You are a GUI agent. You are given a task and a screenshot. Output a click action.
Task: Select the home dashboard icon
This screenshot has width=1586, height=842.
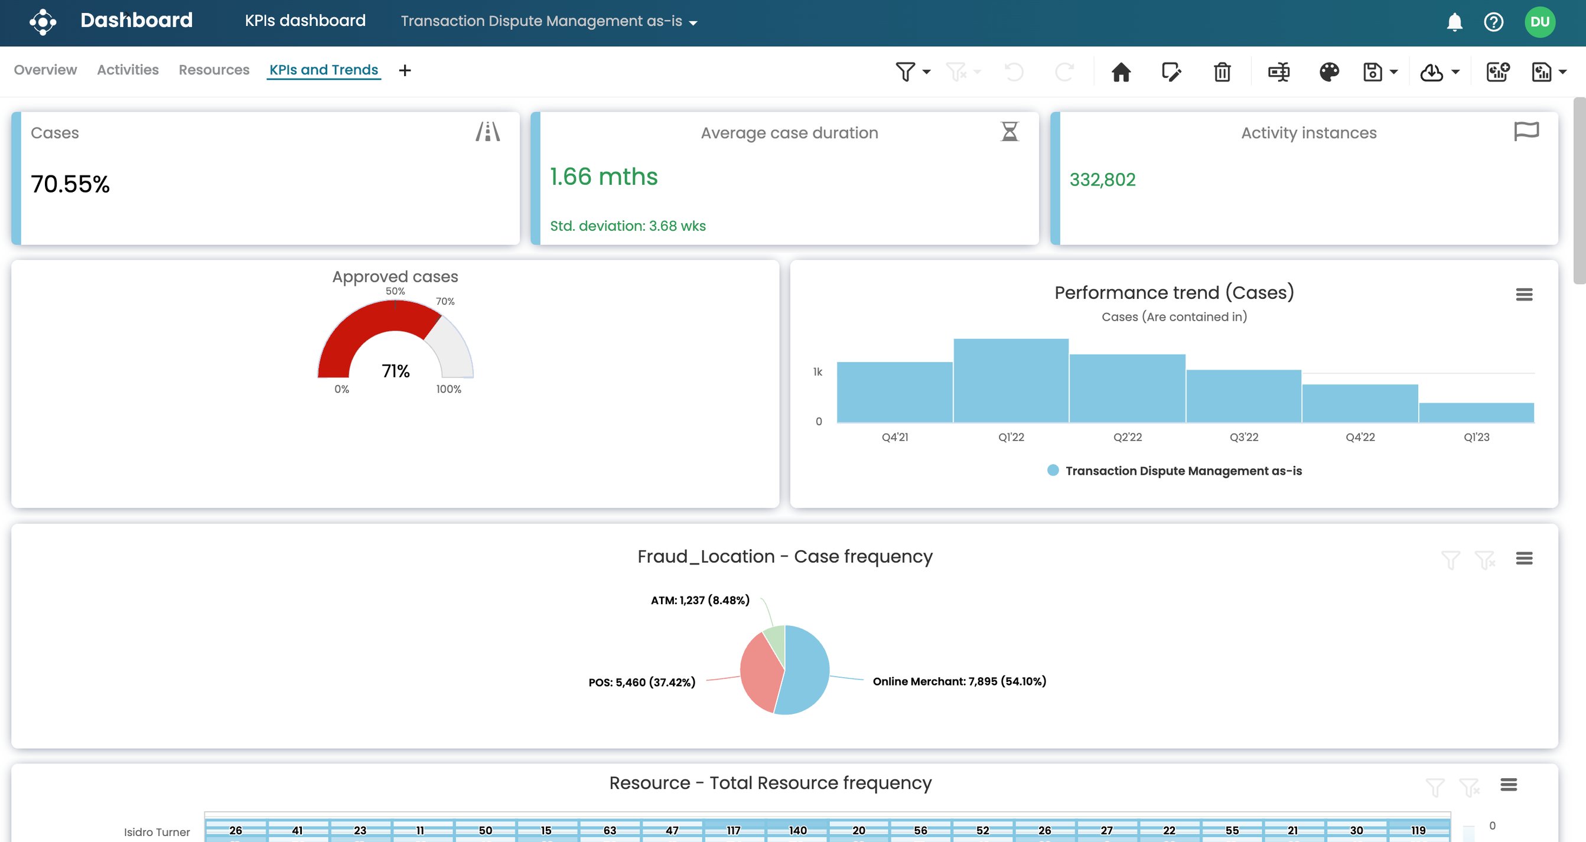[x=1121, y=72]
